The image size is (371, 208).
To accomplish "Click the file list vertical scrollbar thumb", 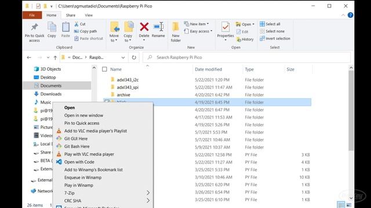I will [x=351, y=111].
